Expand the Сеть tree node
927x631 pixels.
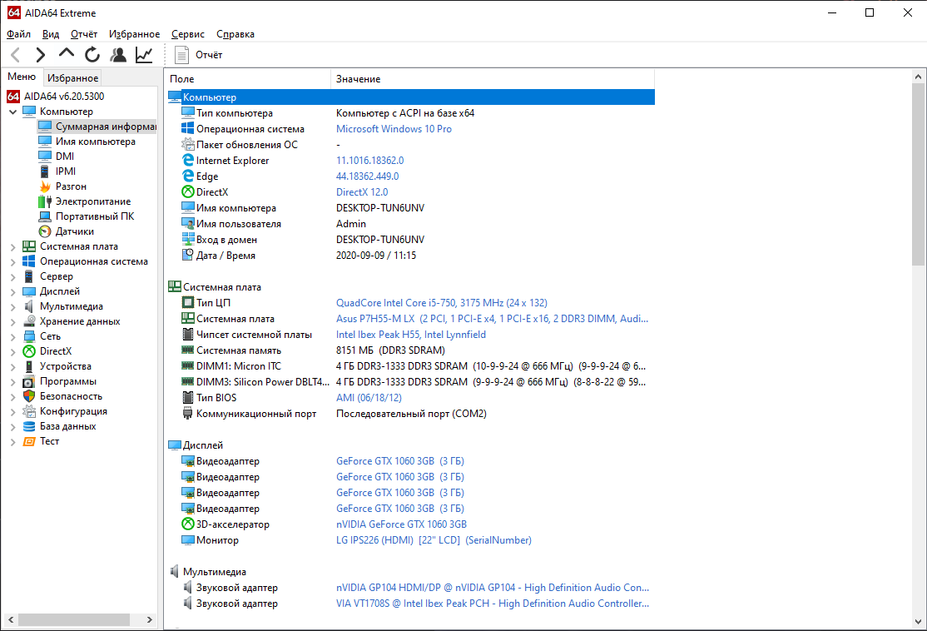pyautogui.click(x=13, y=337)
